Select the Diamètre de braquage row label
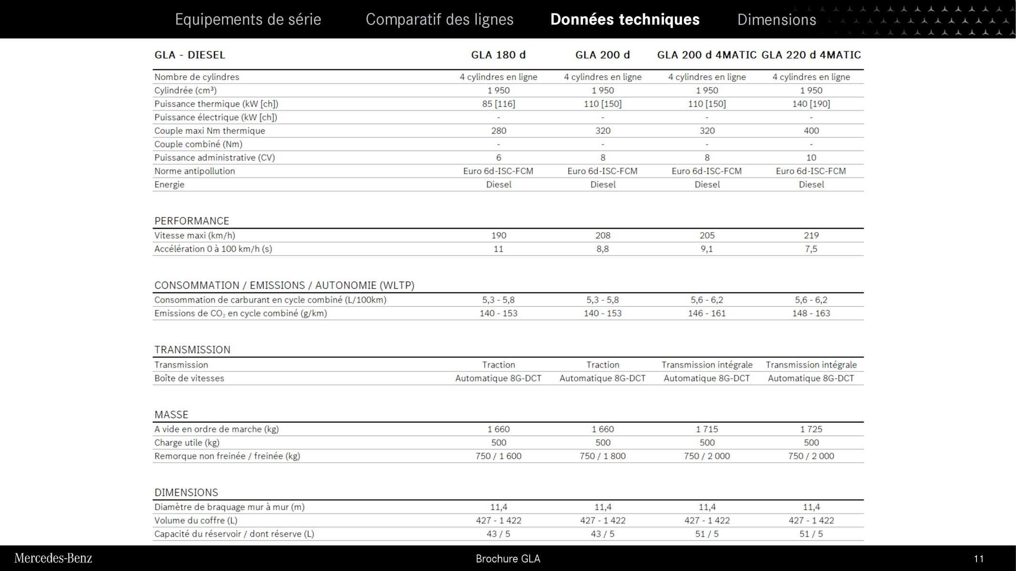Viewport: 1016px width, 571px height. pos(230,507)
